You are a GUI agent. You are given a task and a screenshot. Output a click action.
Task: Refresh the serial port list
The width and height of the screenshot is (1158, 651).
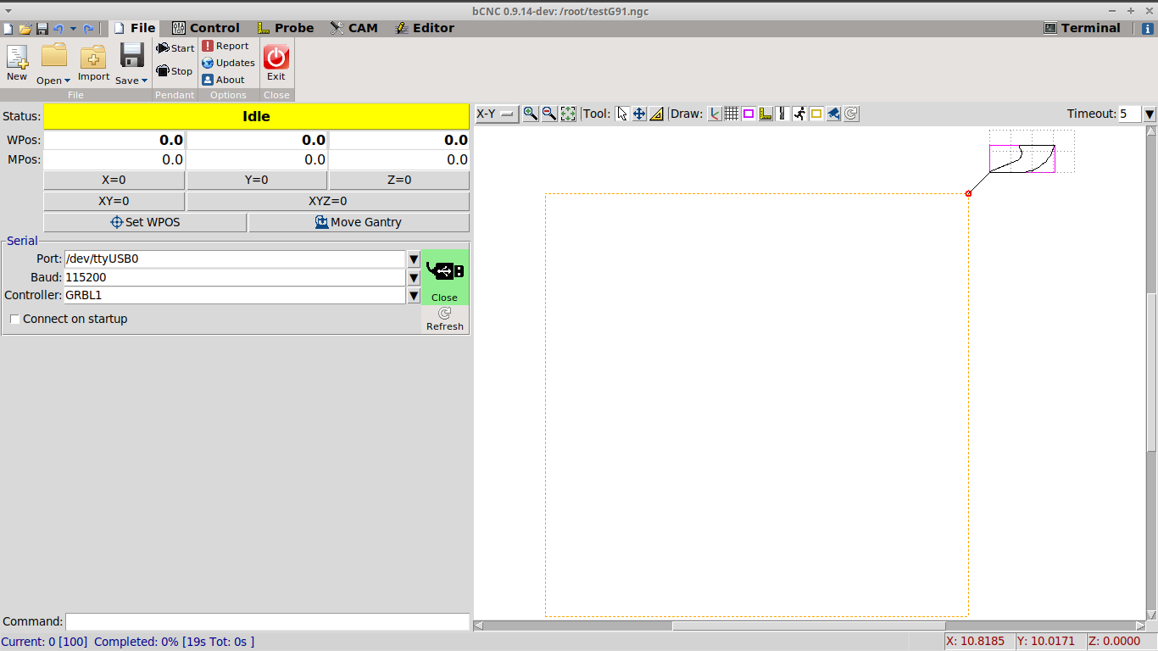pyautogui.click(x=445, y=320)
